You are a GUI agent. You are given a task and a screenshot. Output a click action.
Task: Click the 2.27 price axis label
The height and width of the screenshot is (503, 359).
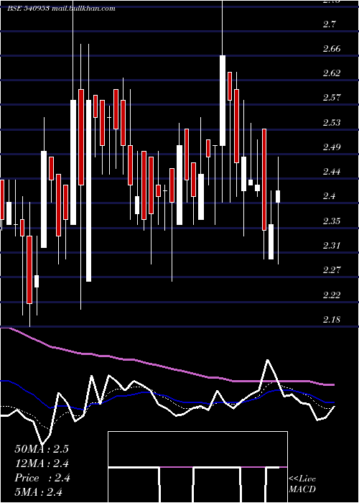[332, 270]
